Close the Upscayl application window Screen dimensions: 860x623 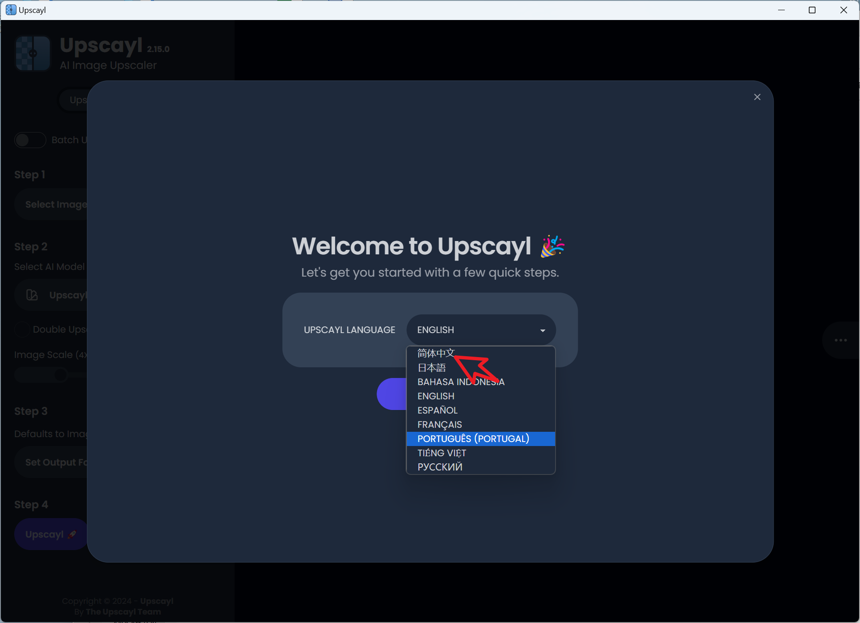tap(844, 10)
